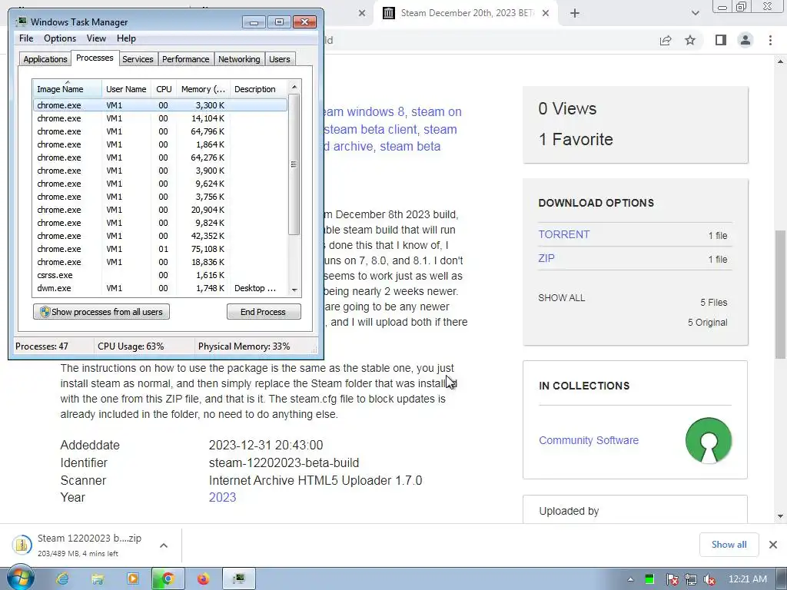
Task: Expand the download item options chevron
Action: [164, 545]
